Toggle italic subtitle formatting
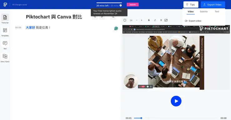Viewport: 231px width, 120px height. click(x=155, y=20)
